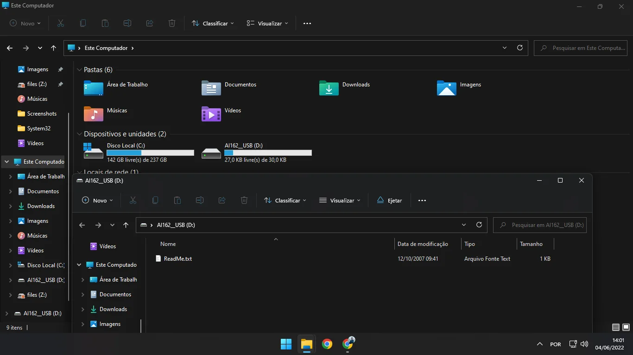The width and height of the screenshot is (633, 355).
Task: Click the Paste icon in AI162__USB window toolbar
Action: point(177,200)
